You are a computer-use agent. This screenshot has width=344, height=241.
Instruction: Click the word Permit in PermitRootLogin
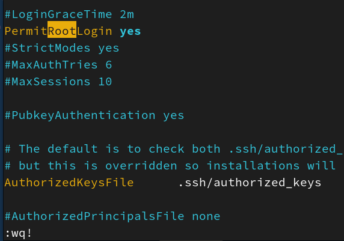point(26,31)
